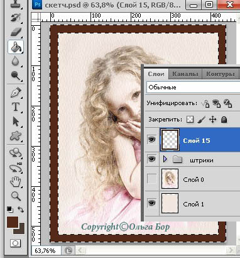
Task: Open the background color picker
Action: click(21, 231)
